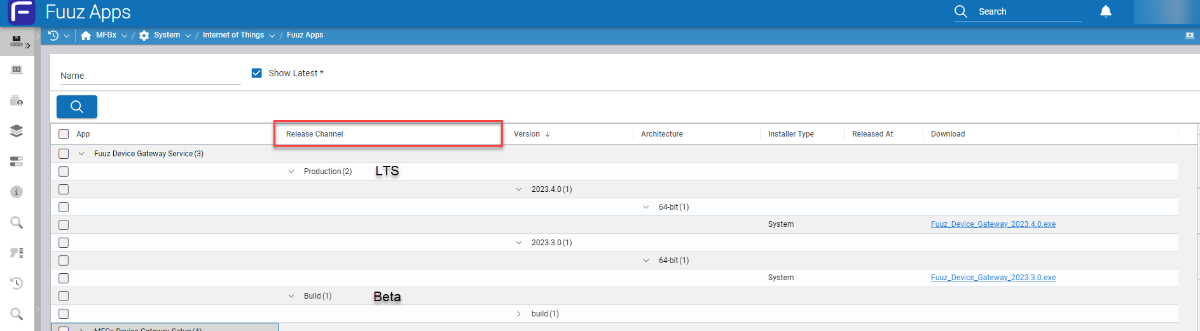Open the layers icon in sidebar
The width and height of the screenshot is (1200, 331).
pyautogui.click(x=17, y=131)
